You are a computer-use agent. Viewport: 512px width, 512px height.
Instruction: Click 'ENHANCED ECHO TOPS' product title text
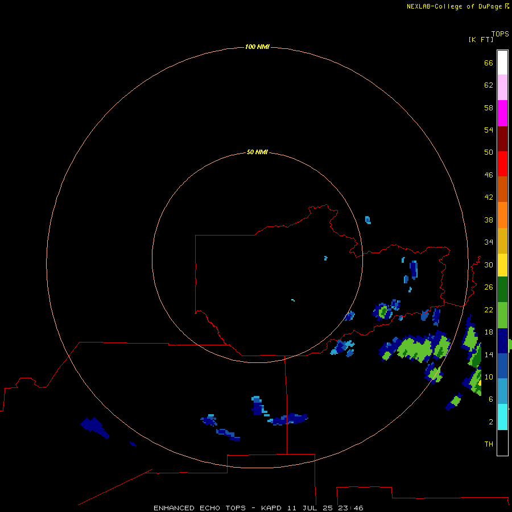pyautogui.click(x=200, y=508)
